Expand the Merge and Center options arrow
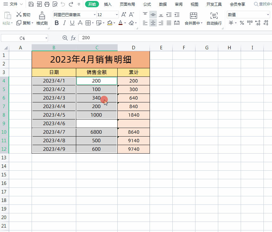The image size is (272, 232). pyautogui.click(x=201, y=23)
